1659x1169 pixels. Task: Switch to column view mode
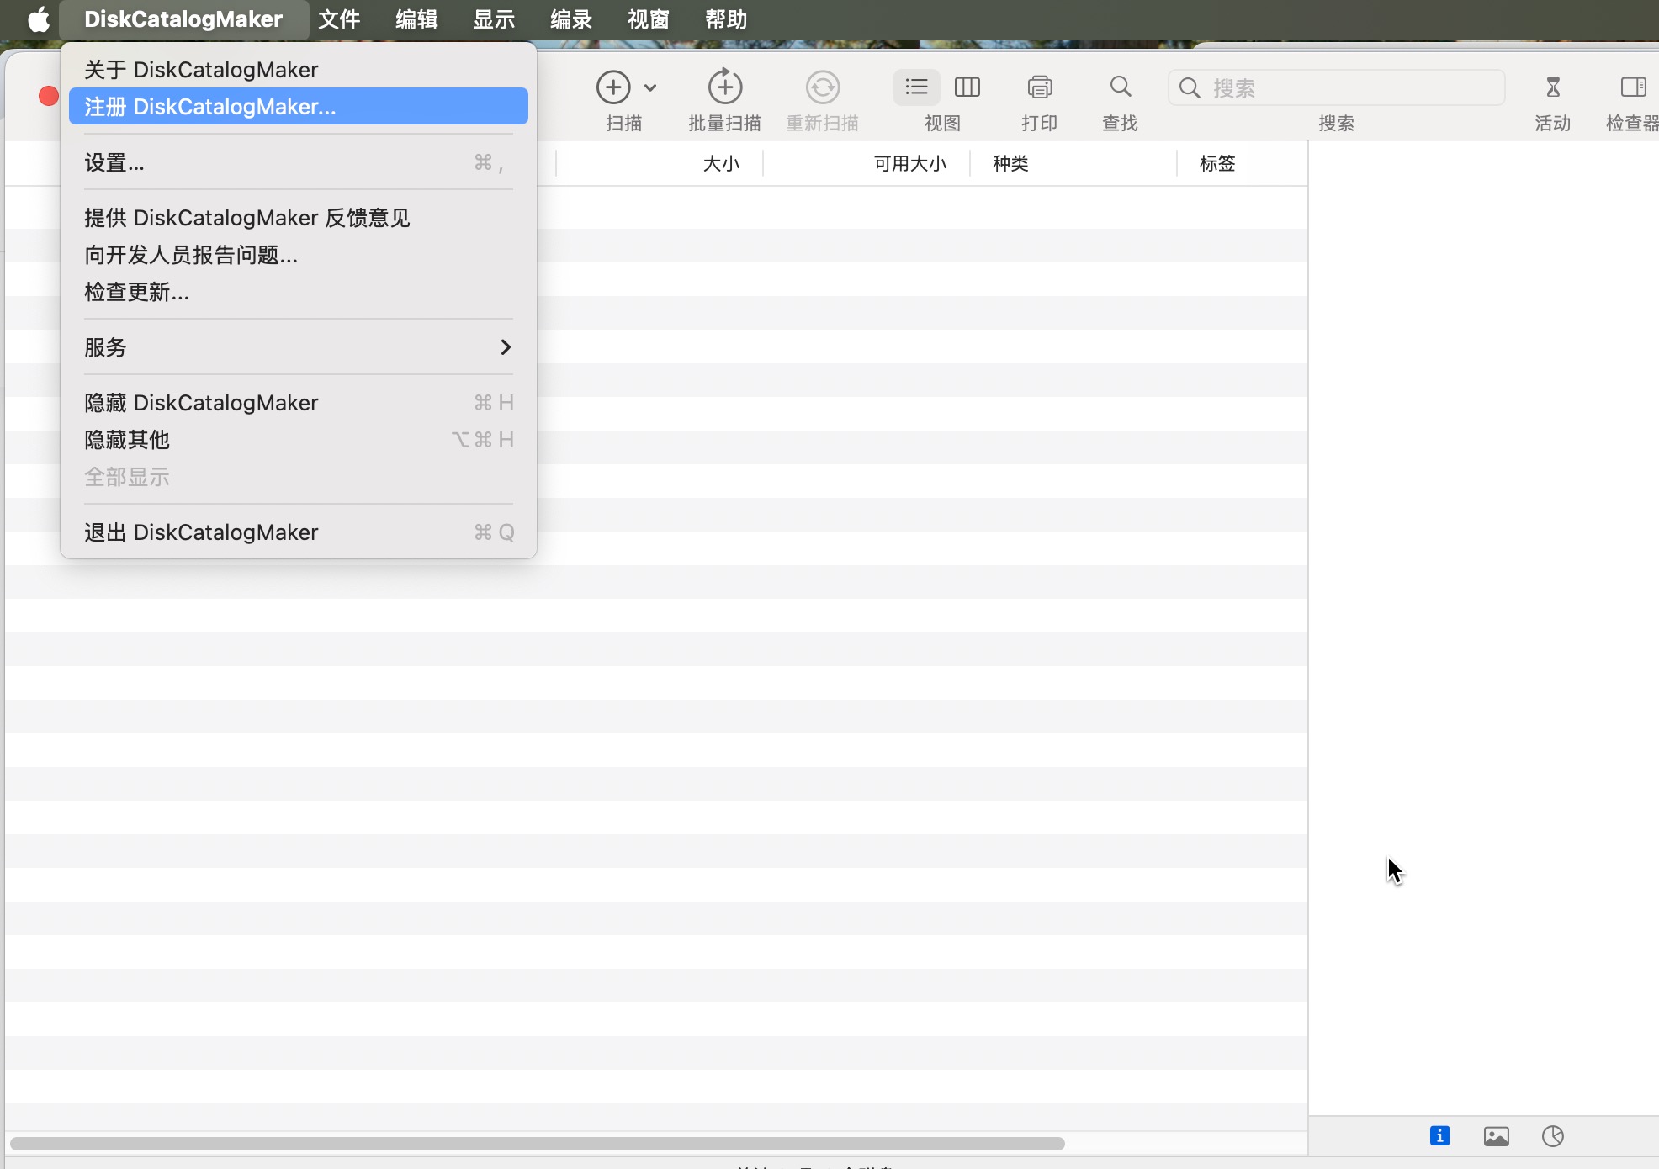(967, 87)
